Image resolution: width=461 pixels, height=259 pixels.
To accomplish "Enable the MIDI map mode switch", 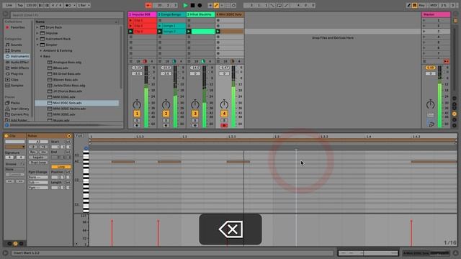I will tap(434, 5).
